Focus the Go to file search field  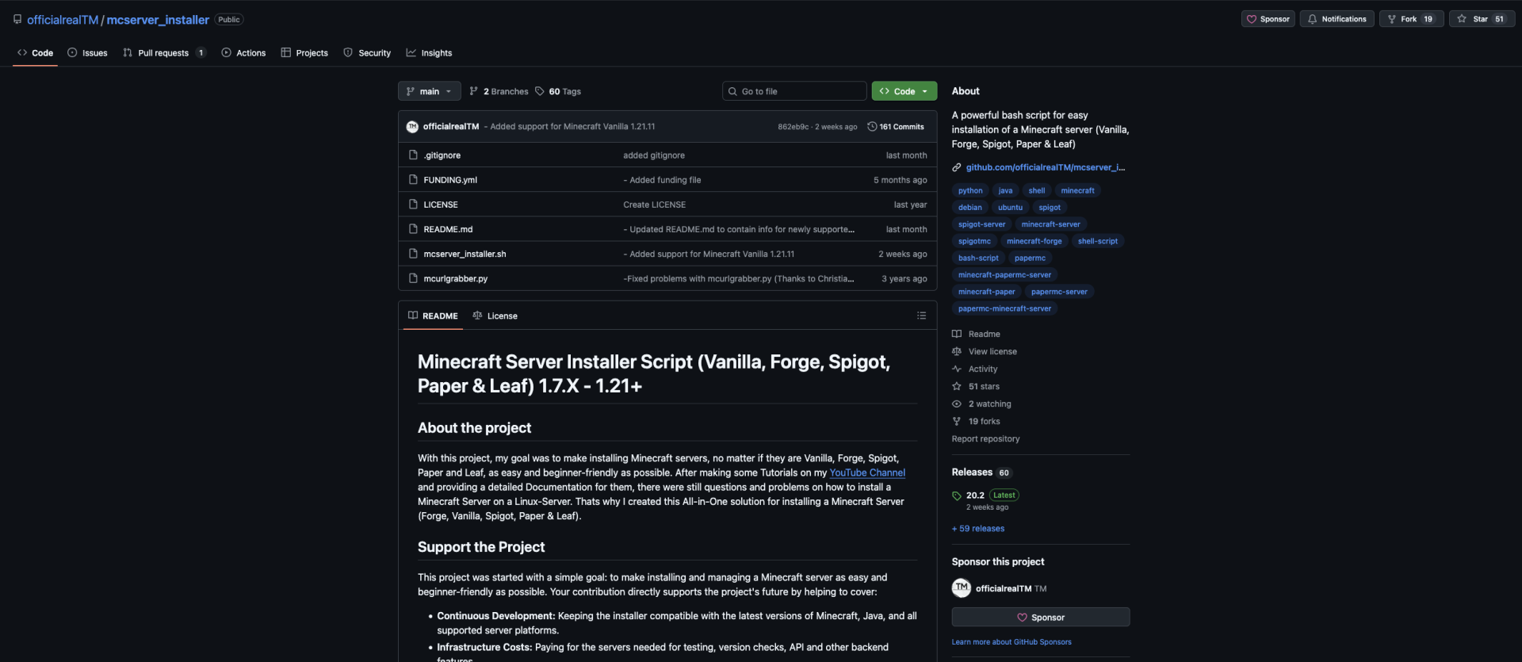coord(794,91)
